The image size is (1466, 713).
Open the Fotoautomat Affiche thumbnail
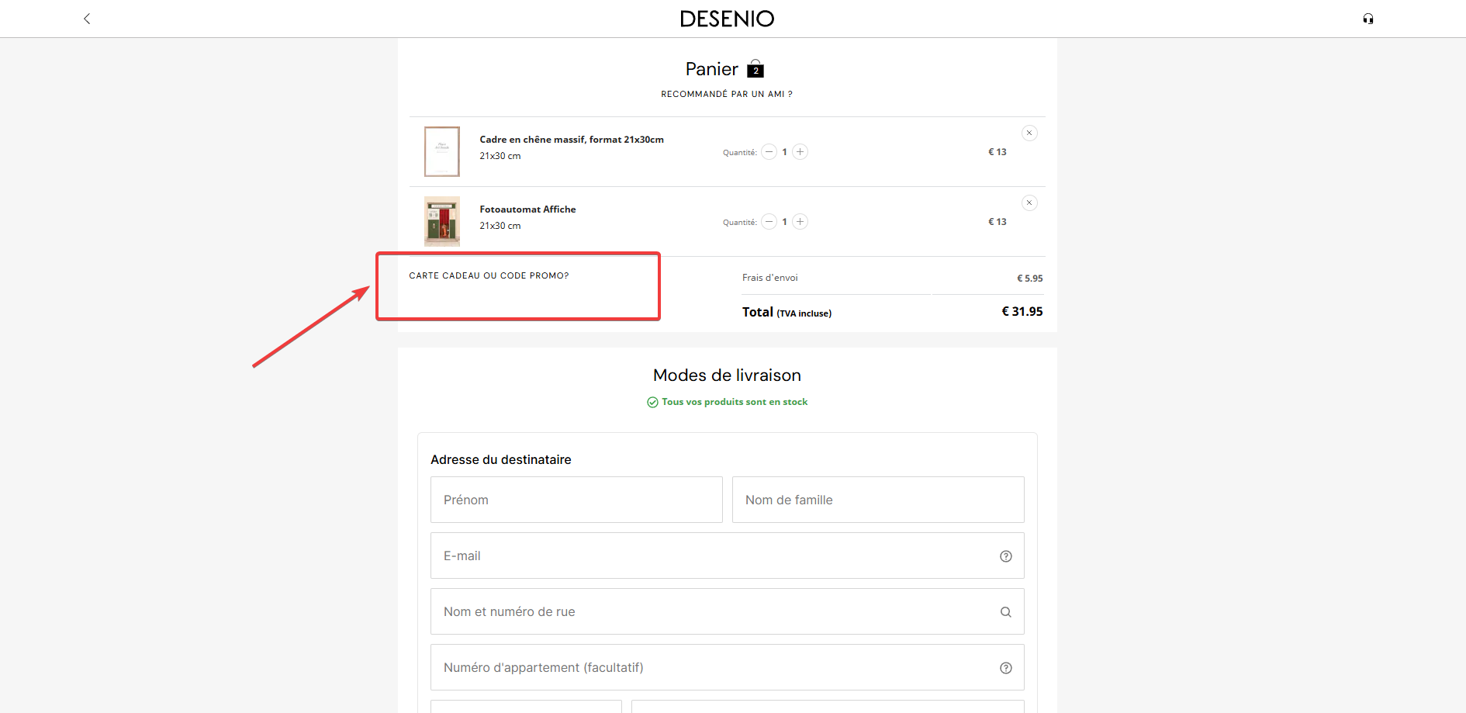coord(442,221)
